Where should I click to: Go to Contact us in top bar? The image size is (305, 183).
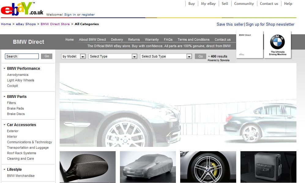click(269, 3)
